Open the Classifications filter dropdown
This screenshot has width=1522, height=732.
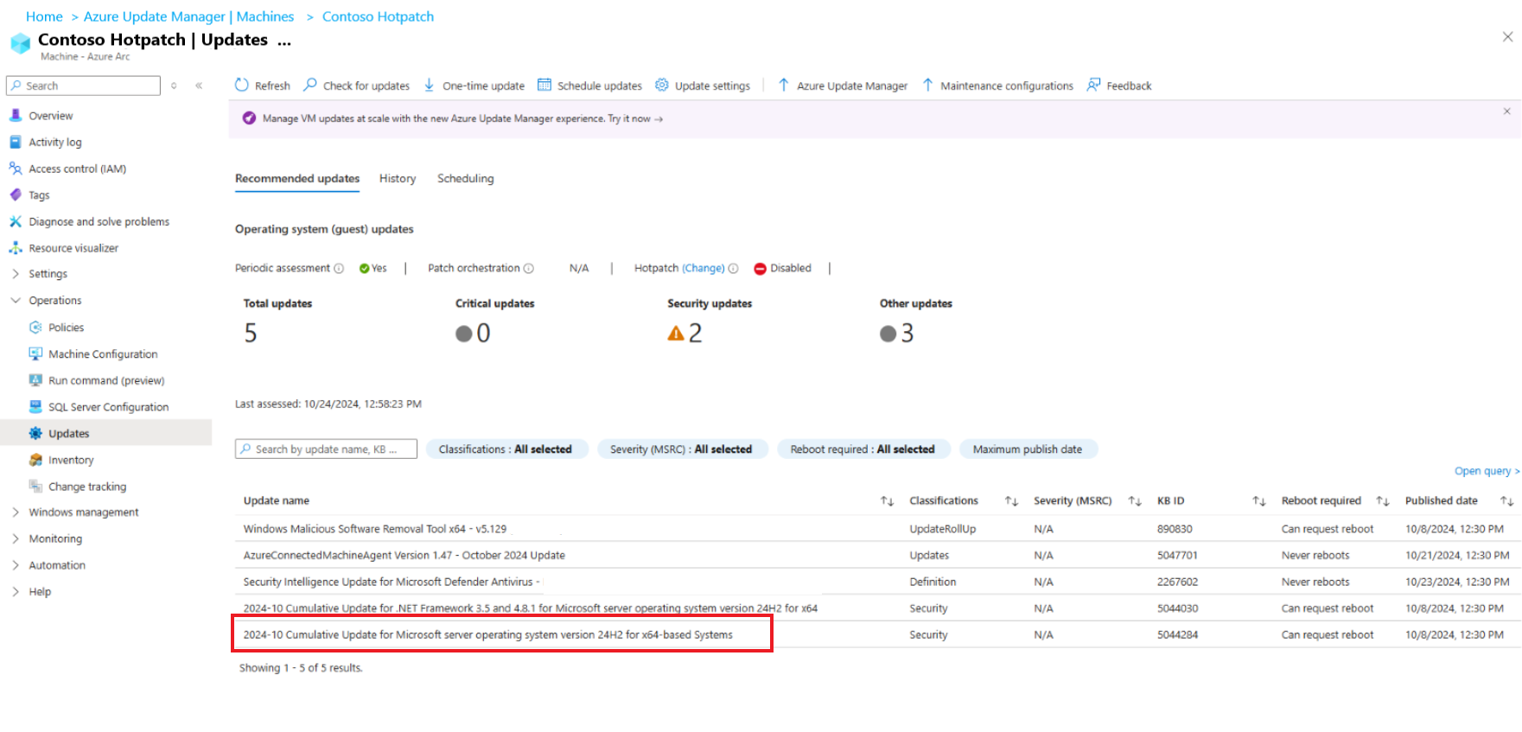pos(506,449)
